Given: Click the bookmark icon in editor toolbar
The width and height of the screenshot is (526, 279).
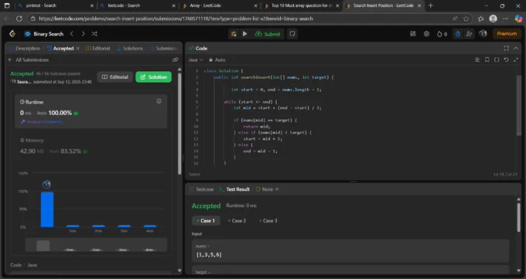Looking at the screenshot, I should click(487, 60).
